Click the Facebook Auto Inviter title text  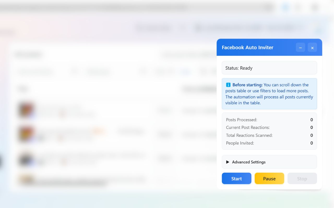pyautogui.click(x=247, y=48)
